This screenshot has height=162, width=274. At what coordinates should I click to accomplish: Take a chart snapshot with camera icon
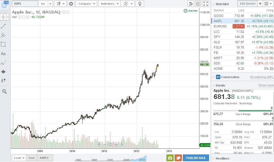(170, 158)
